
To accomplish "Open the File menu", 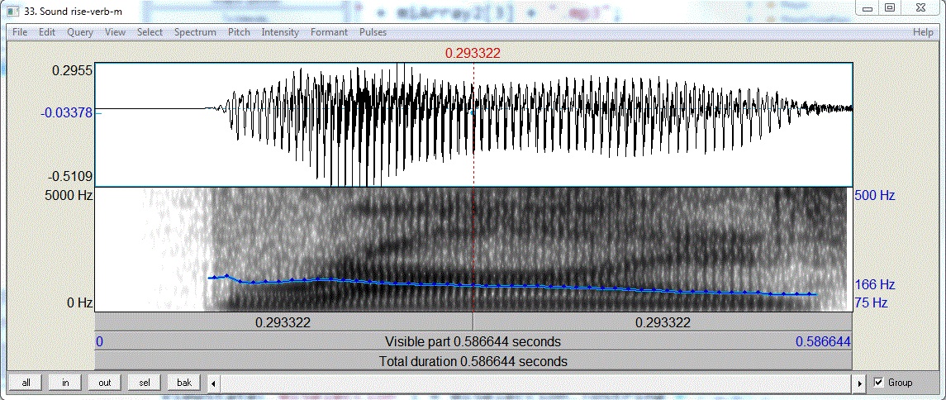I will pos(20,32).
